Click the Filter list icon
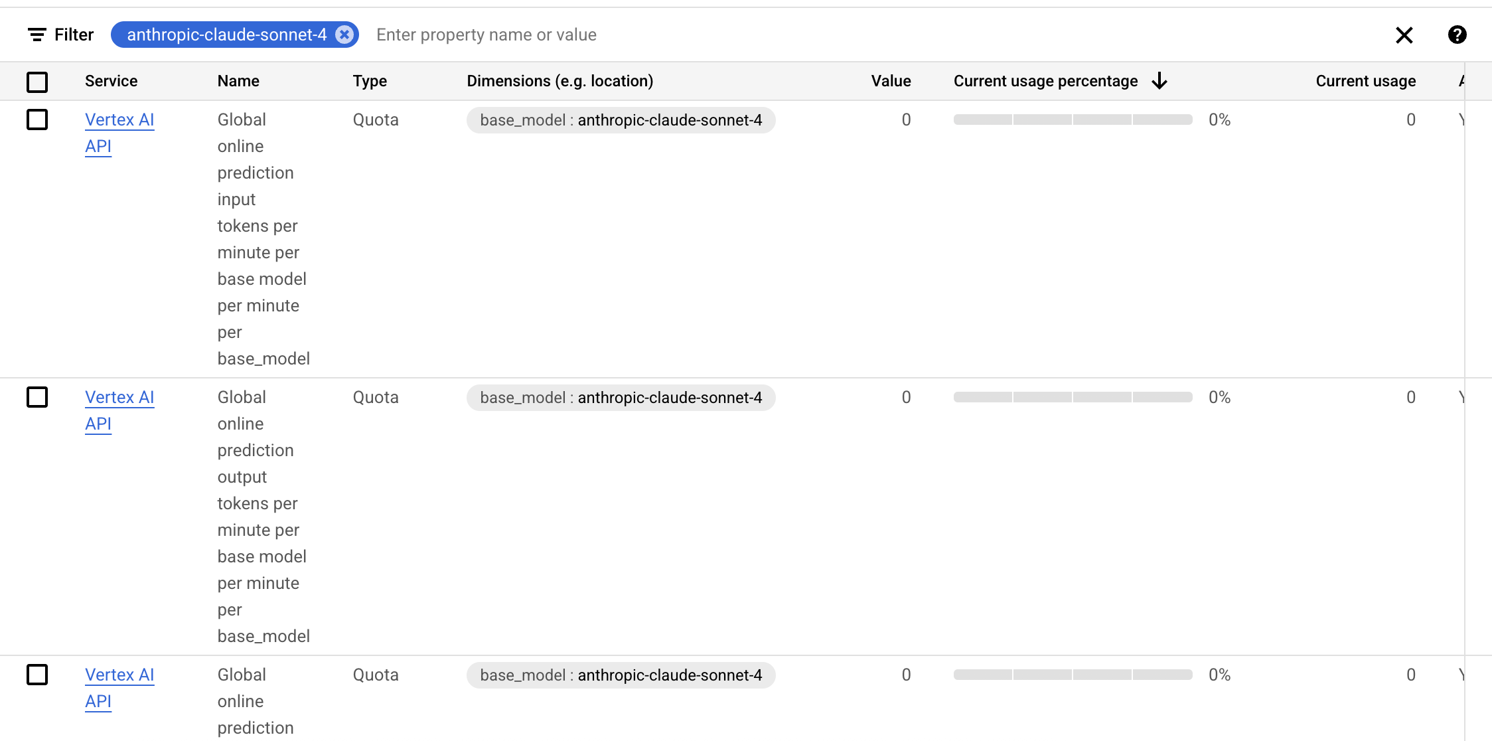This screenshot has height=741, width=1492. [x=37, y=35]
